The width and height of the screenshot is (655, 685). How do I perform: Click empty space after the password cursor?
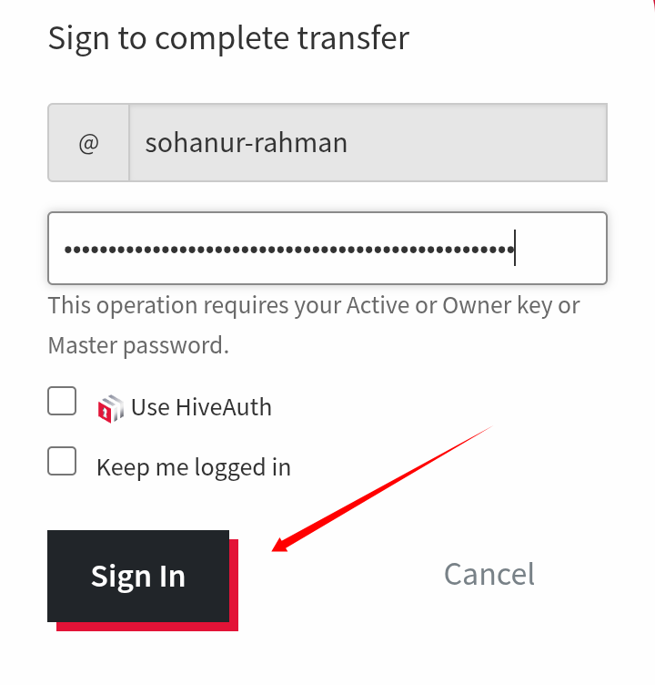click(560, 248)
